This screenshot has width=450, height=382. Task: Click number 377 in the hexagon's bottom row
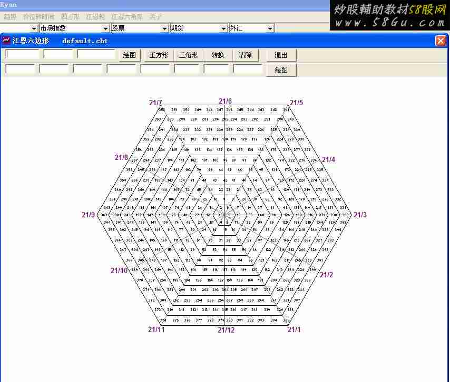199,320
